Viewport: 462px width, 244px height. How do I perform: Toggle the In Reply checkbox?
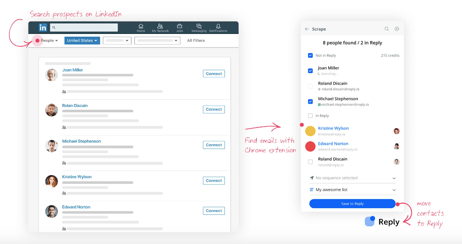(310, 116)
